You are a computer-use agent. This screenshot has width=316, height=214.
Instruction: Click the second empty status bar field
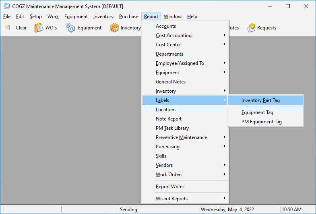pyautogui.click(x=88, y=210)
